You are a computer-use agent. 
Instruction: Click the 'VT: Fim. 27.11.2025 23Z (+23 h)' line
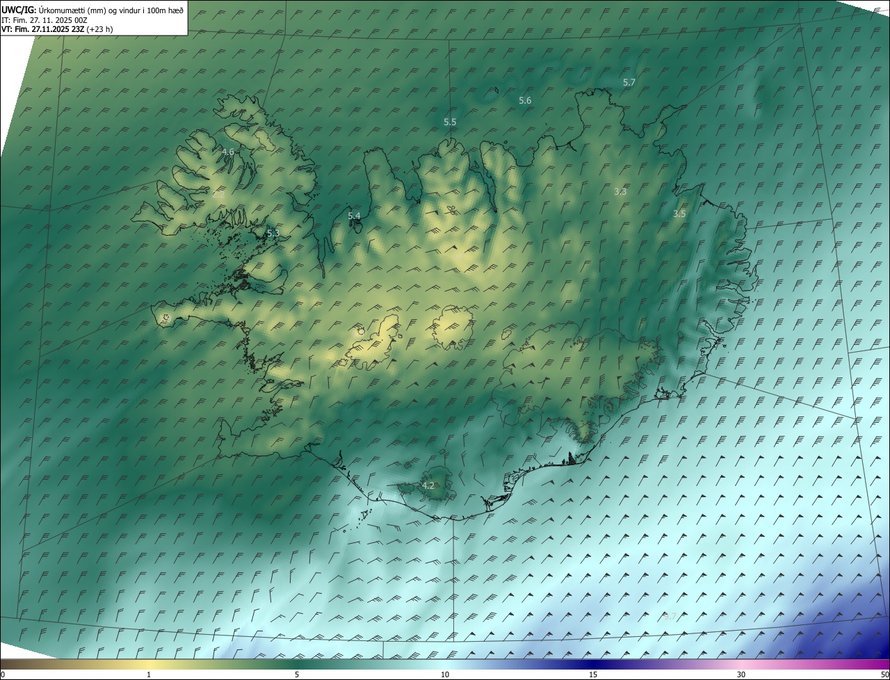click(57, 29)
